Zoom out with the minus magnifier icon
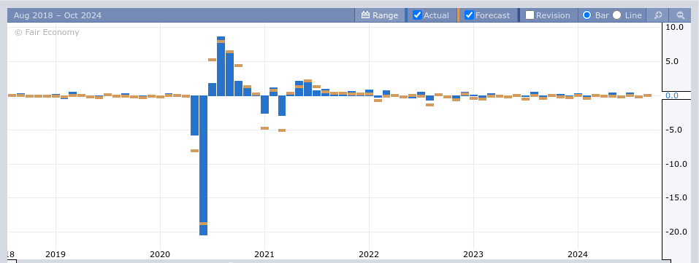 pos(680,15)
